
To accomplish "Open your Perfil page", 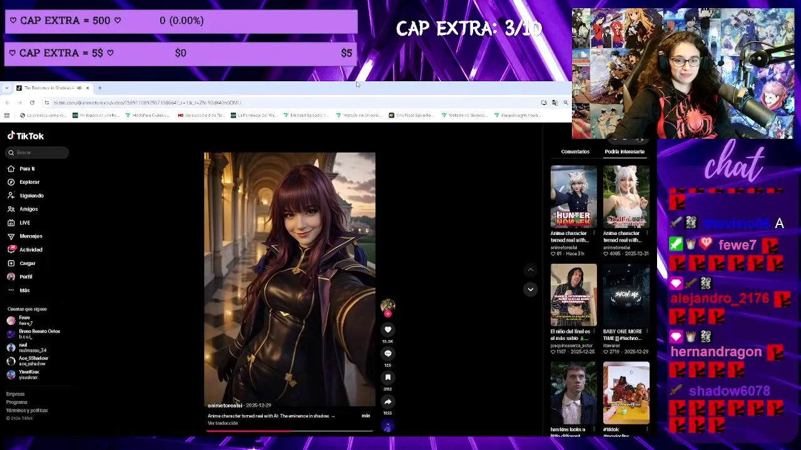I will 20,276.
